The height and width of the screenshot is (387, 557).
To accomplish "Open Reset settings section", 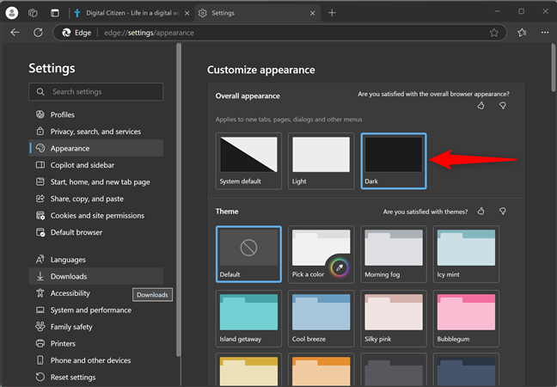I will pyautogui.click(x=96, y=377).
